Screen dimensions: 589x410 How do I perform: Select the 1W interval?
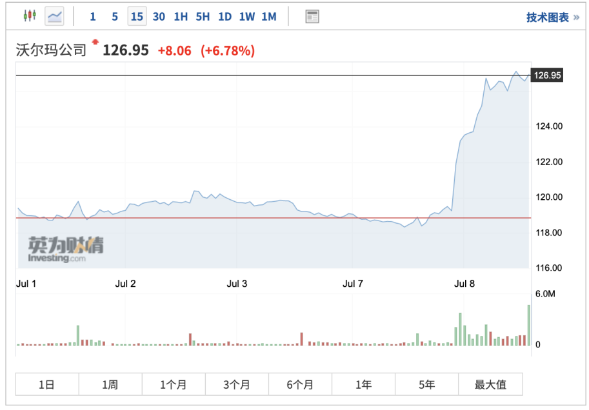[247, 17]
